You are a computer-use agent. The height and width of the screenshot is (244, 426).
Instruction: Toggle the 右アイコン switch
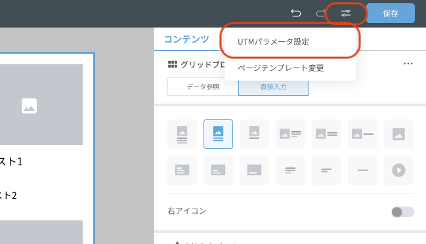[402, 212]
